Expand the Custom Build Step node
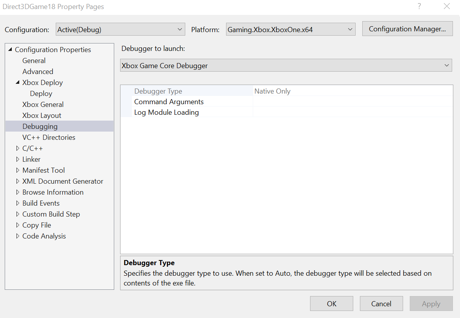The width and height of the screenshot is (460, 318). [x=18, y=214]
